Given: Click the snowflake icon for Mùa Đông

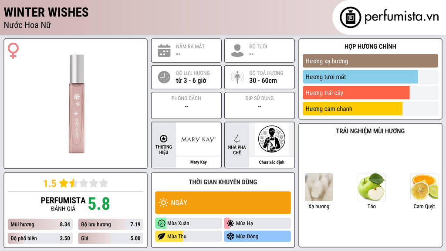Looking at the screenshot, I should click(x=230, y=236).
